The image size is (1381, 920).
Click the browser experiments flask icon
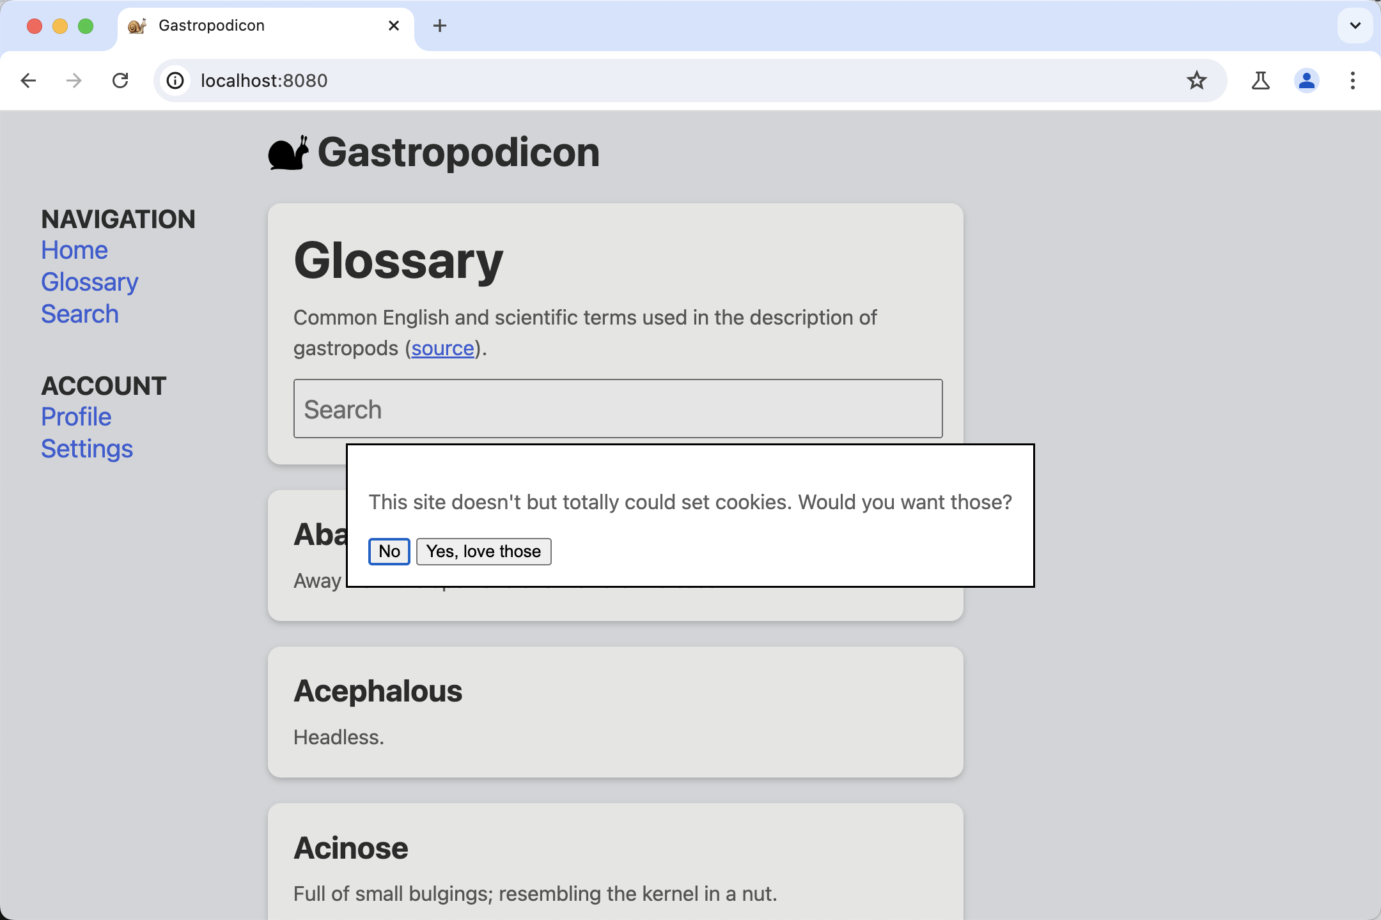pyautogui.click(x=1262, y=81)
